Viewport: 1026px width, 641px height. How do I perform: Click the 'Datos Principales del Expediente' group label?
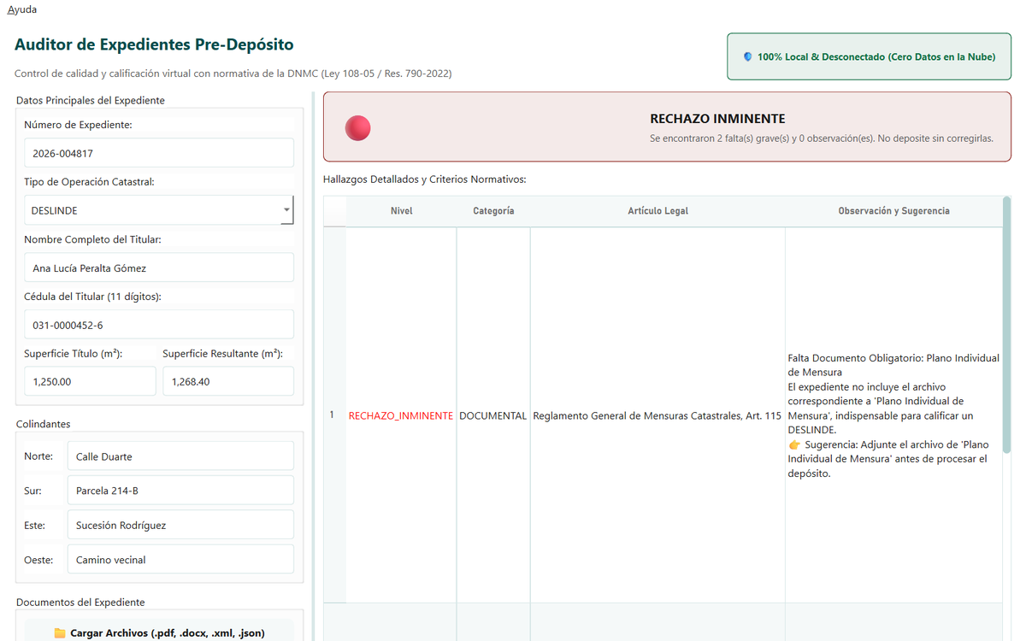(x=91, y=100)
